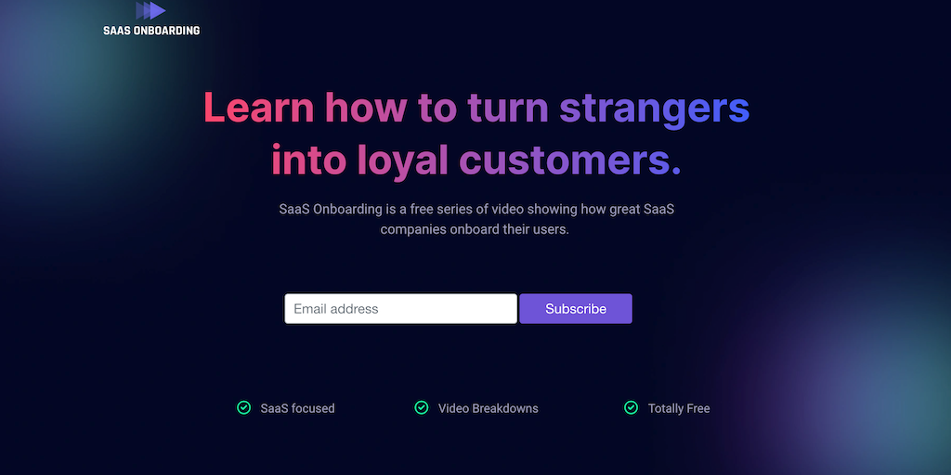Click the word customers in the headline

[571, 160]
